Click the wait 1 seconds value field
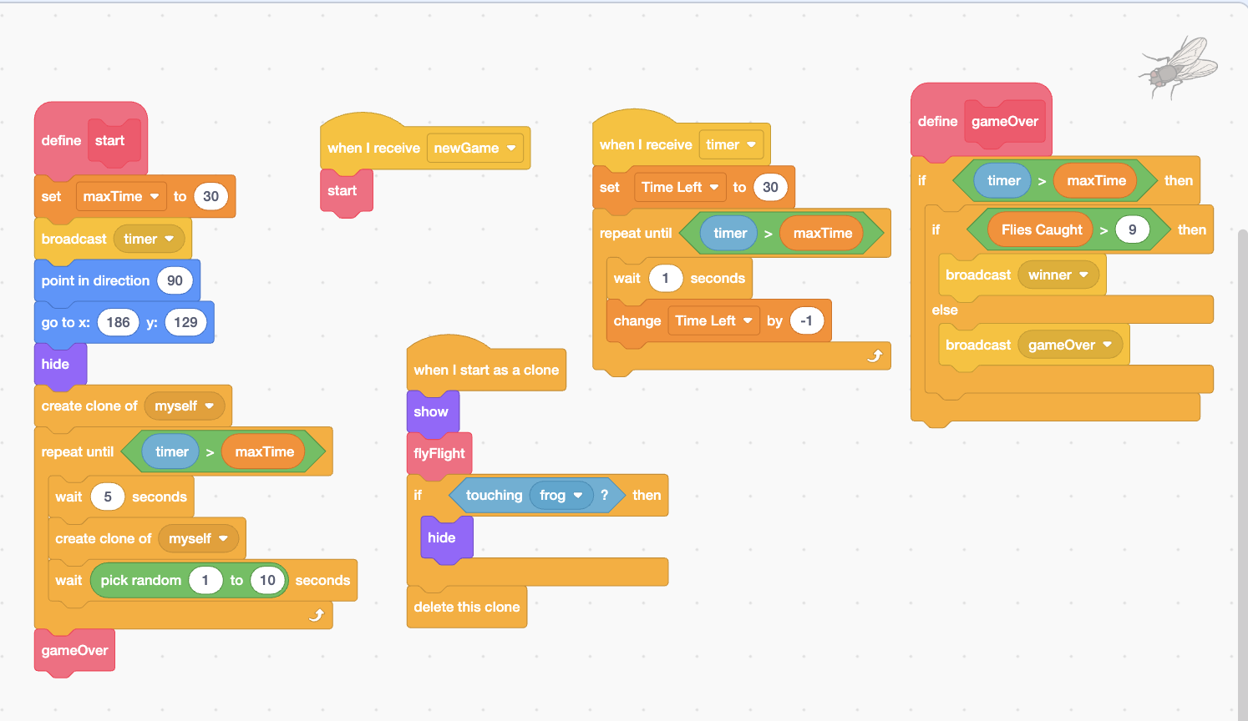1248x721 pixels. tap(666, 278)
